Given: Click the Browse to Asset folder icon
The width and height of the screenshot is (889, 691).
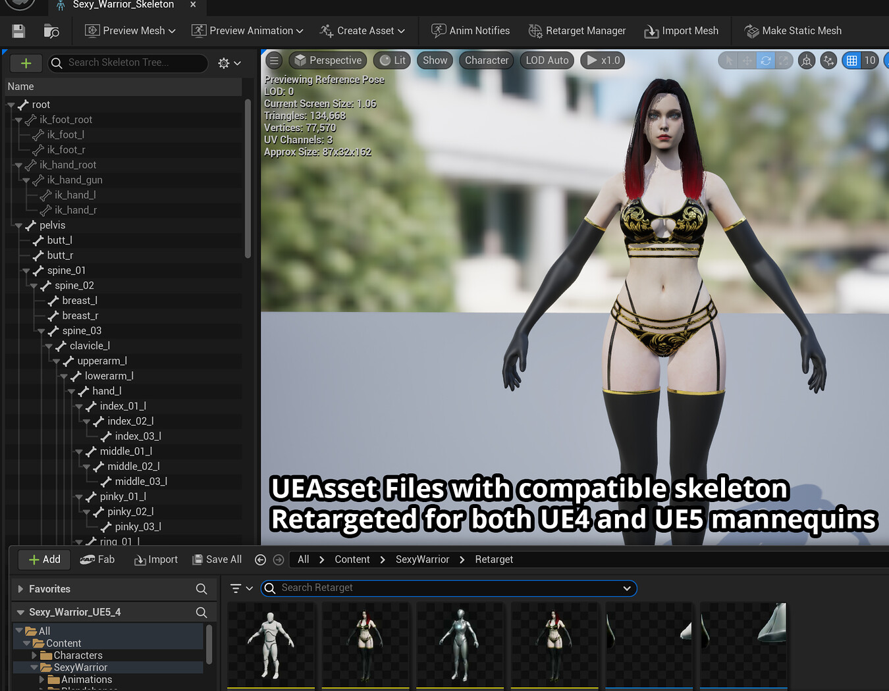Looking at the screenshot, I should [x=51, y=31].
